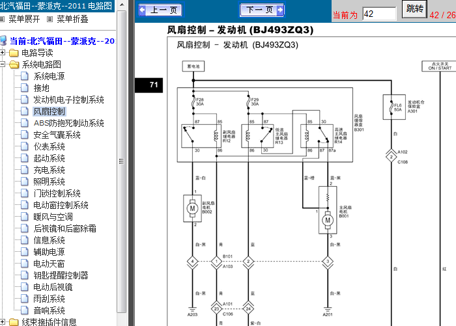The height and width of the screenshot is (326, 456).
Task: Click document icon beside 风扇控制
Action: pos(25,111)
